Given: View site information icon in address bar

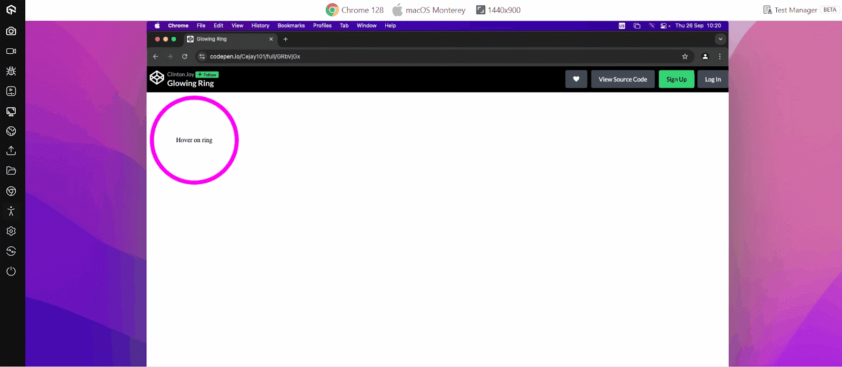Looking at the screenshot, I should pyautogui.click(x=202, y=56).
